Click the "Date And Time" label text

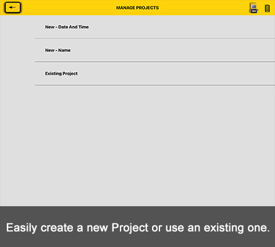coord(74,27)
